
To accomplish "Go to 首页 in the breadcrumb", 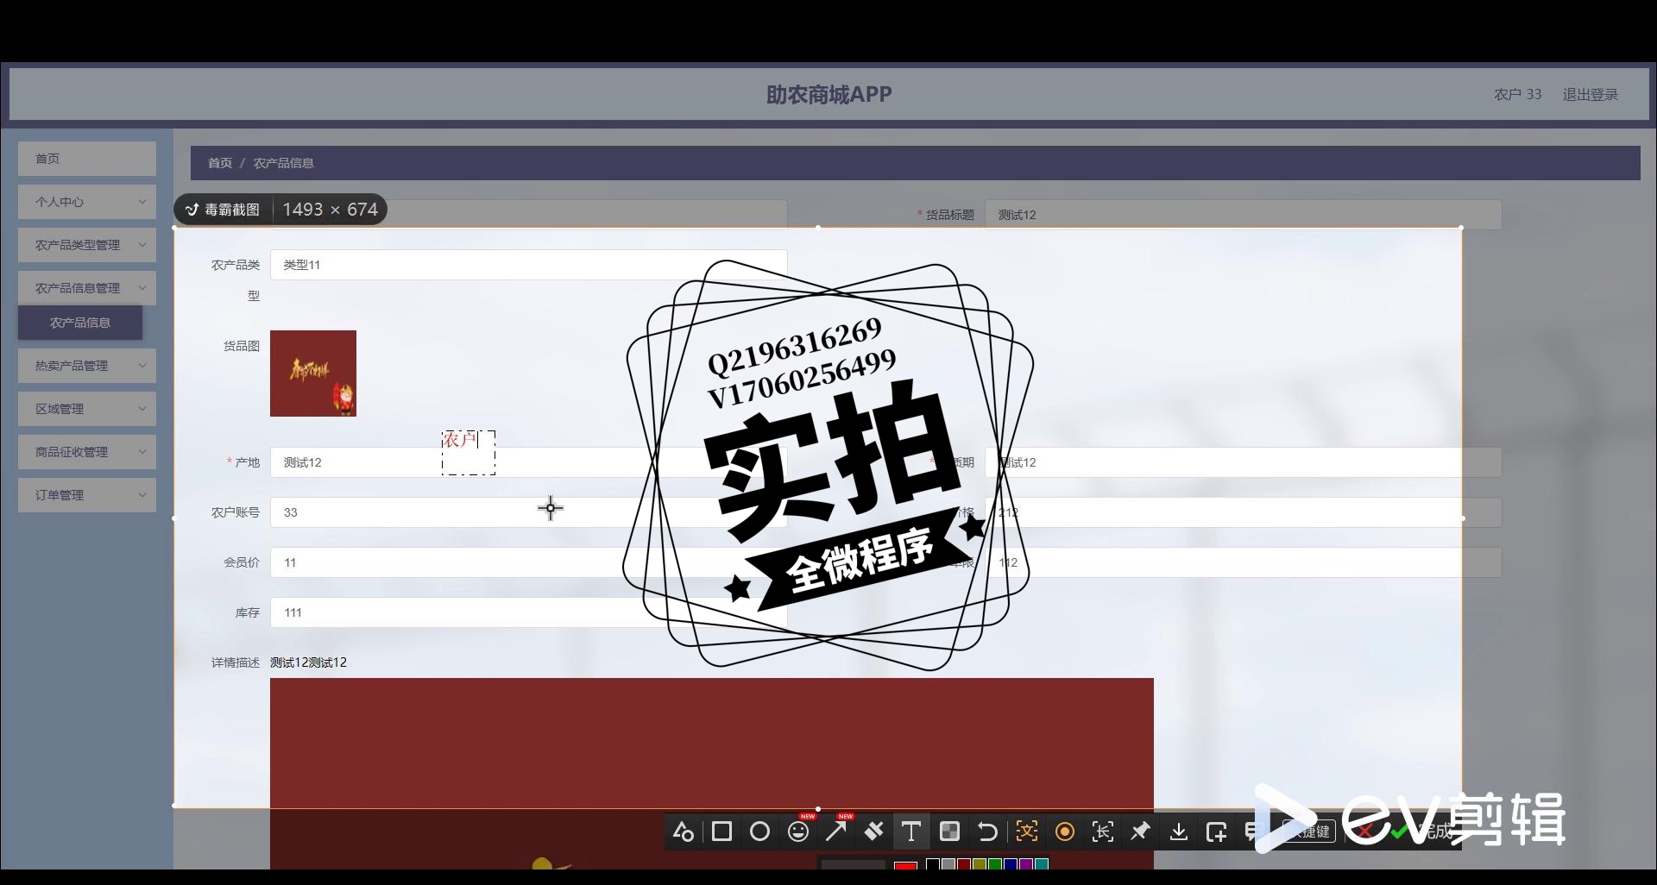I will coord(220,163).
